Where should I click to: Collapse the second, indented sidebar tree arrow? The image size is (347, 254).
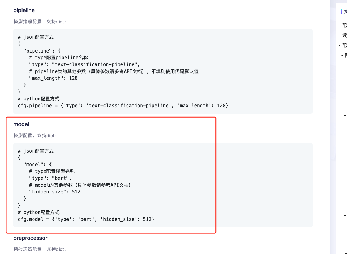pos(342,56)
